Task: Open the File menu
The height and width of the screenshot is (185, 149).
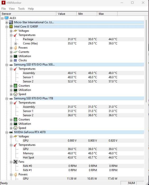Action: point(3,9)
